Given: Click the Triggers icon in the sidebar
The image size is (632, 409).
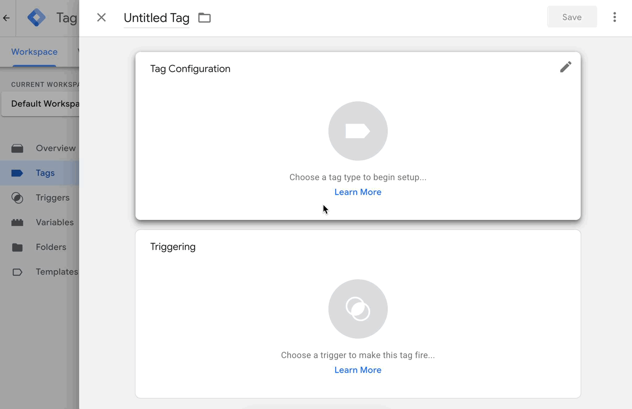Looking at the screenshot, I should 17,198.
